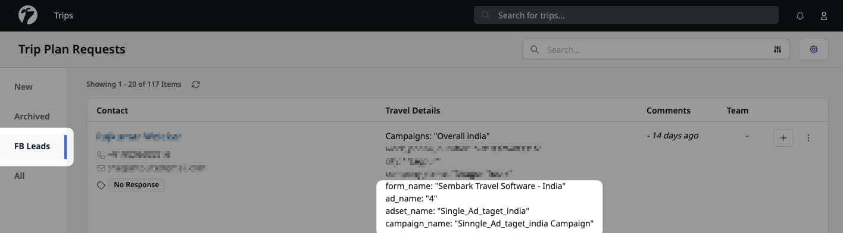Click the No Response tag
The height and width of the screenshot is (233, 843).
136,185
